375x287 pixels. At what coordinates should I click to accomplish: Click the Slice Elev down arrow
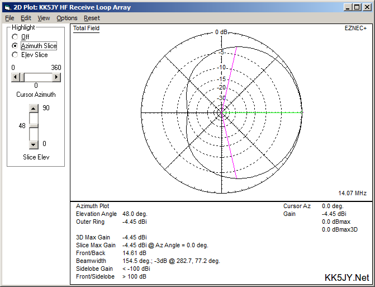34,144
